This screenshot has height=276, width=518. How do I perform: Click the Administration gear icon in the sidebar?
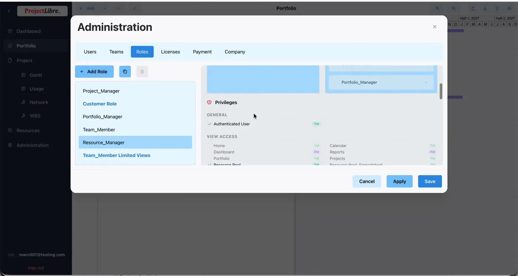click(x=10, y=145)
